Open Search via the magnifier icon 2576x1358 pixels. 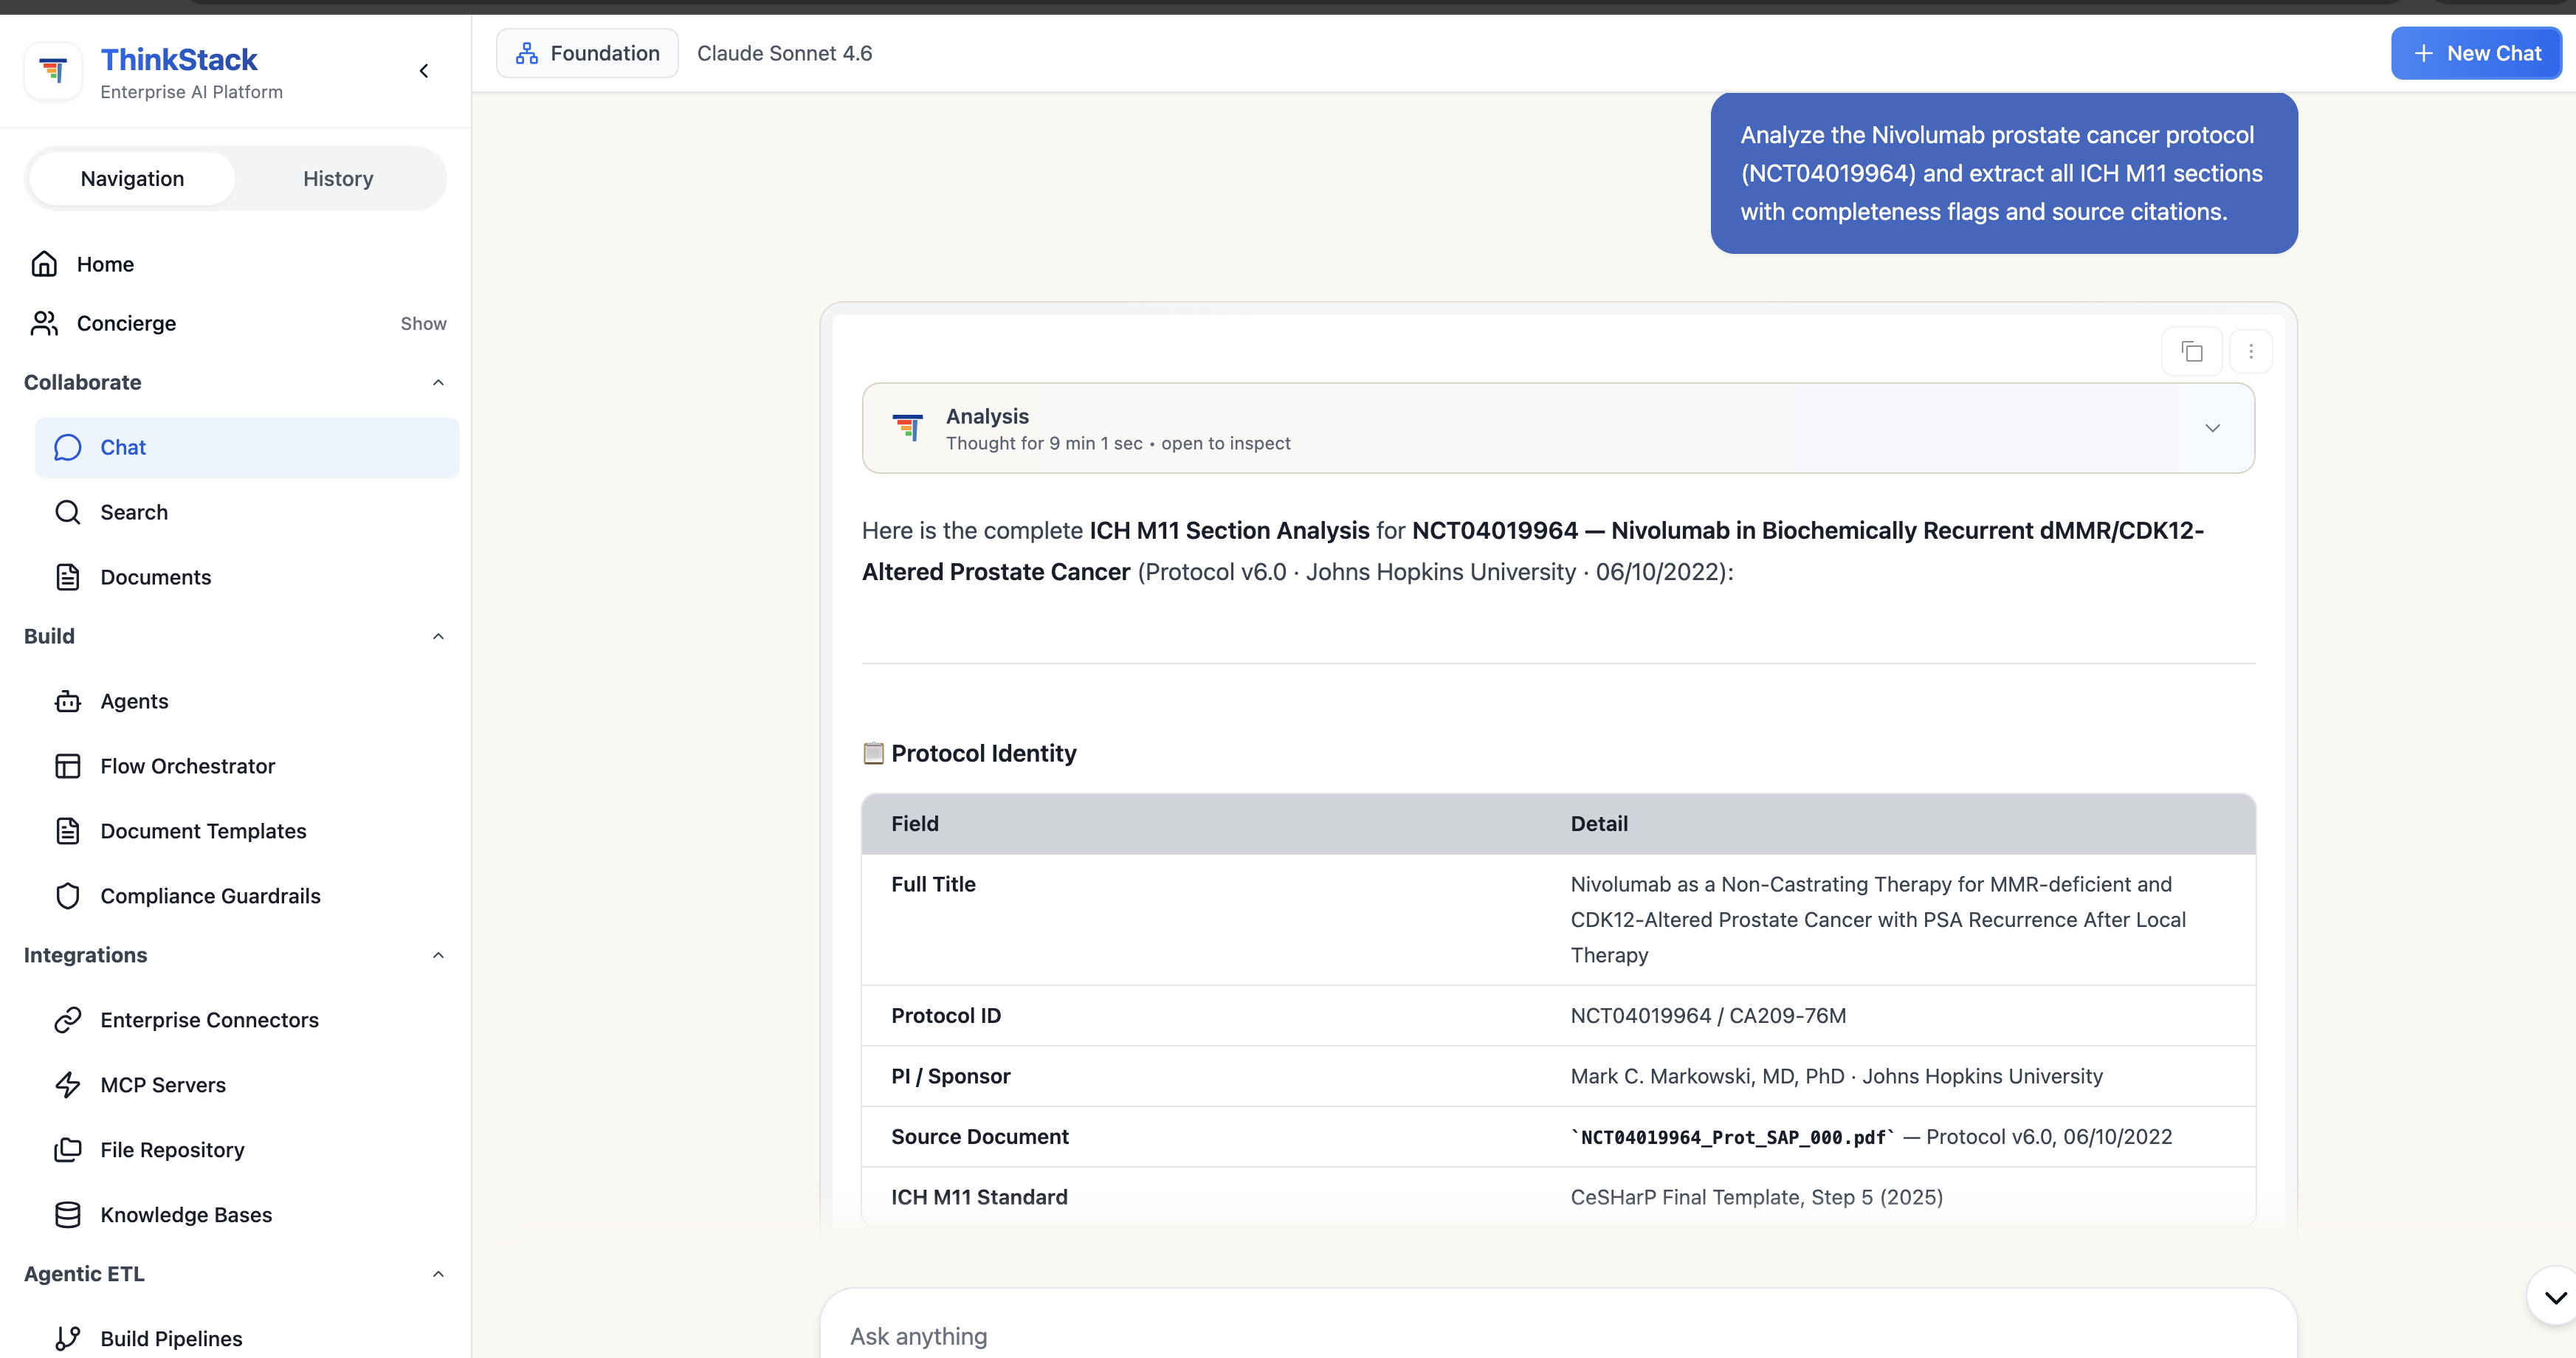pyautogui.click(x=67, y=512)
